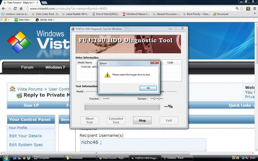This screenshot has width=258, height=161.
Task: Click the Windows Vista forum logo
Action: pos(38,41)
